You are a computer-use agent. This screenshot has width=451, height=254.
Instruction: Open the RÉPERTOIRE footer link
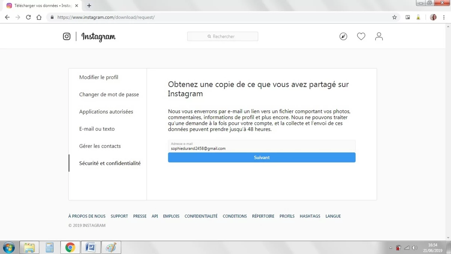(263, 216)
